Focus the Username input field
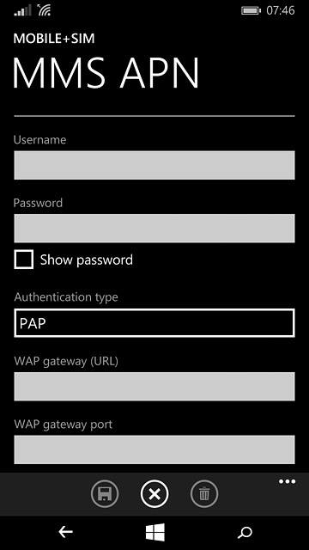 [154, 165]
